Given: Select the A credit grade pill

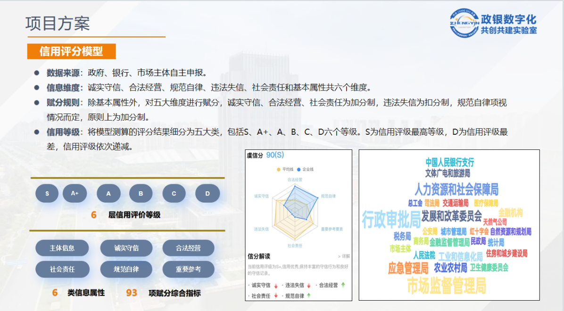Looking at the screenshot, I should 108,193.
